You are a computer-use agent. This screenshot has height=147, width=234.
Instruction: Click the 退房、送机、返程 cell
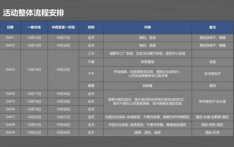click(147, 132)
